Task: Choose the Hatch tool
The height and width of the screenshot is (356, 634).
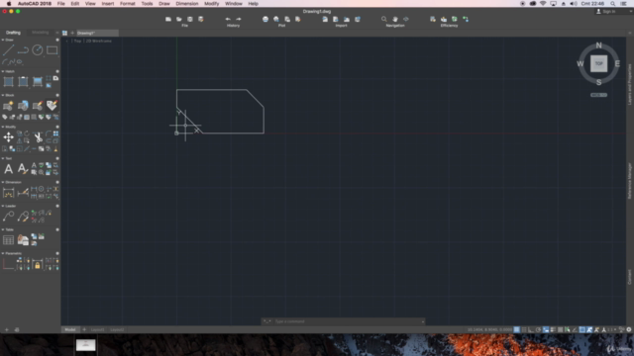Action: click(8, 81)
